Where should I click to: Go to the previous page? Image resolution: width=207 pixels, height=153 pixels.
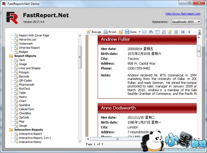pyautogui.click(x=189, y=32)
